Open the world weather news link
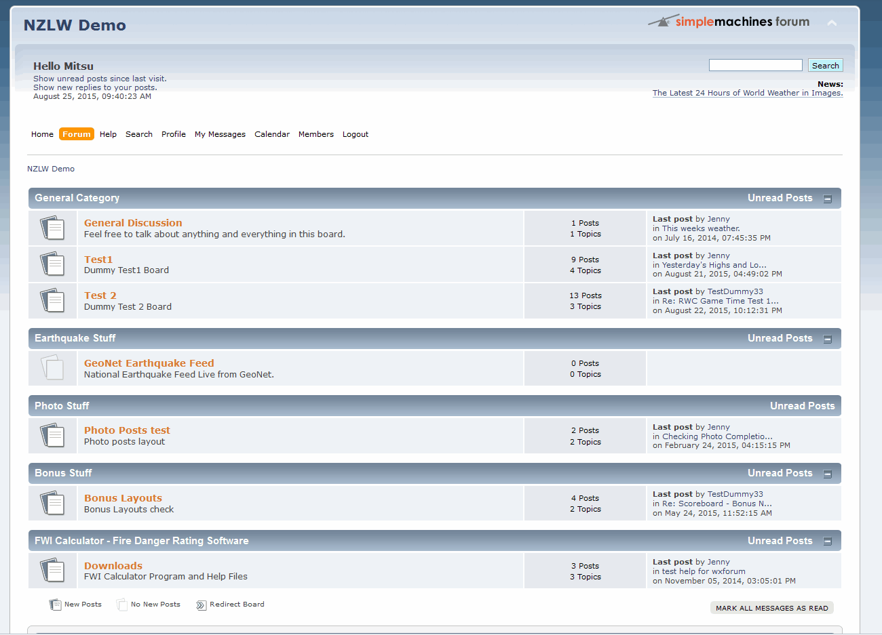Screen dimensions: 882x635 pyautogui.click(x=747, y=93)
